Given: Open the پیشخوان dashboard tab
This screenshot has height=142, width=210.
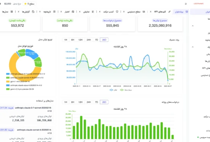Looking at the screenshot, I should click(x=181, y=12).
